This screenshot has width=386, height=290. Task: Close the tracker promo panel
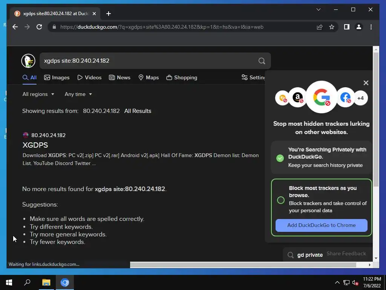(366, 83)
